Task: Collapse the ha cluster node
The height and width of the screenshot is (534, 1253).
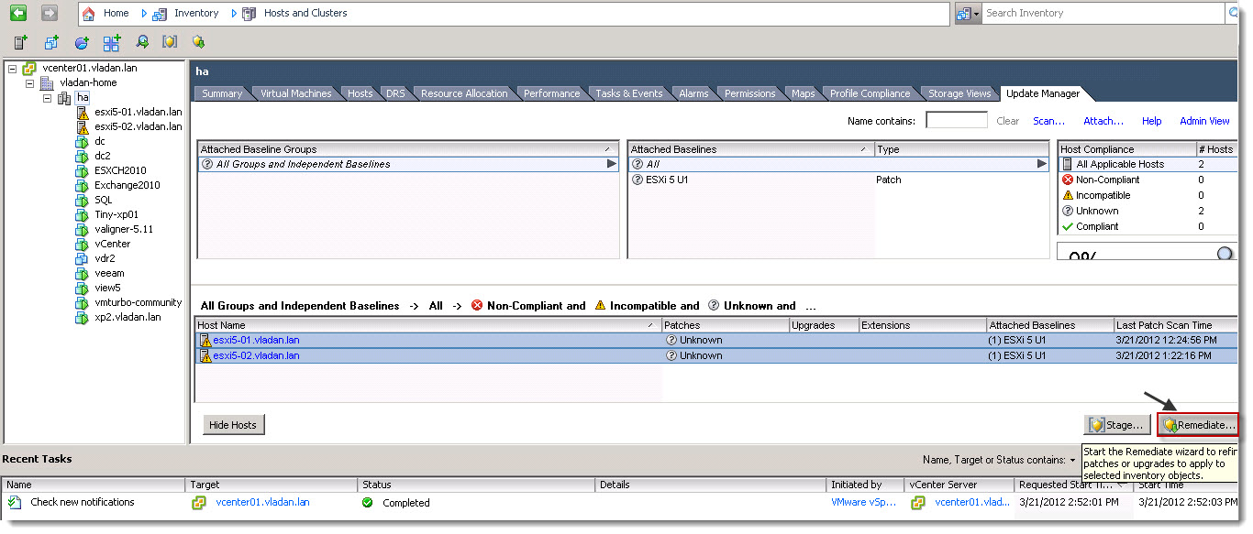Action: 47,98
